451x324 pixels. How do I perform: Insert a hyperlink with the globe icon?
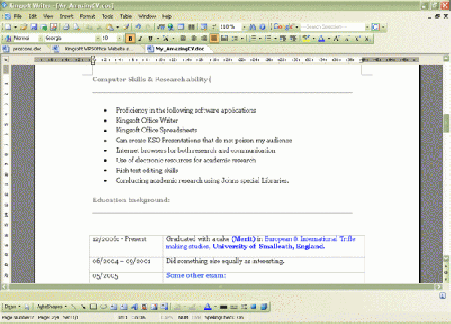click(x=171, y=27)
